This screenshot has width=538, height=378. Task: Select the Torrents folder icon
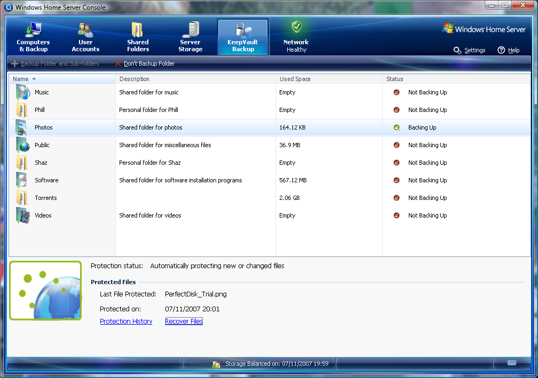[22, 198]
